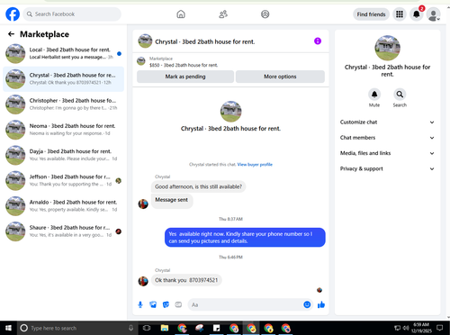Go back using Marketplace arrow
This screenshot has height=335, width=450.
[11, 34]
